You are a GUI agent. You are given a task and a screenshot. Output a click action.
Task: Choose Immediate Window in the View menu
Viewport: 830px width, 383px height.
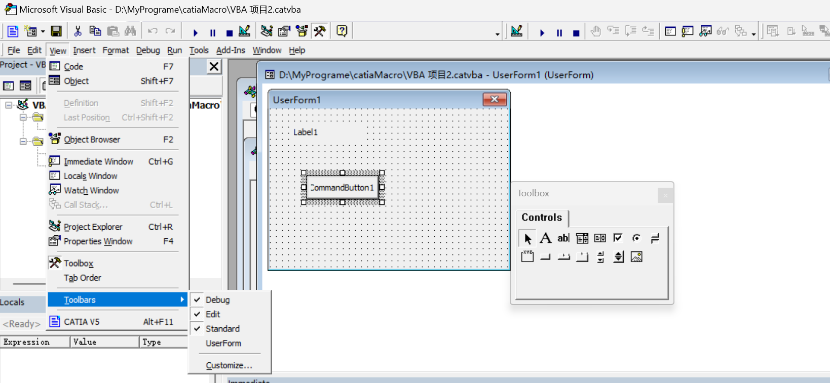118,161
